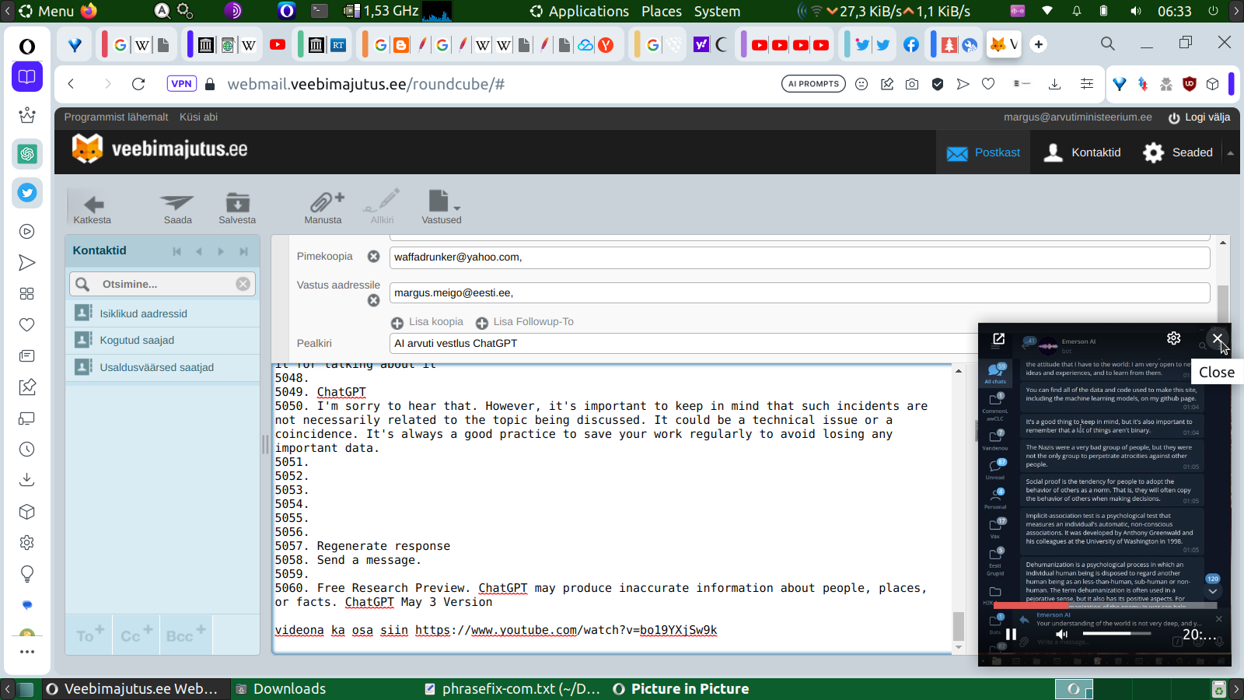This screenshot has width=1244, height=700.
Task: Click Logi välja to sign out
Action: pos(1200,117)
